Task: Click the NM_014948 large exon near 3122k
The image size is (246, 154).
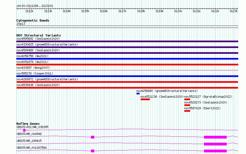Action: click(x=215, y=137)
